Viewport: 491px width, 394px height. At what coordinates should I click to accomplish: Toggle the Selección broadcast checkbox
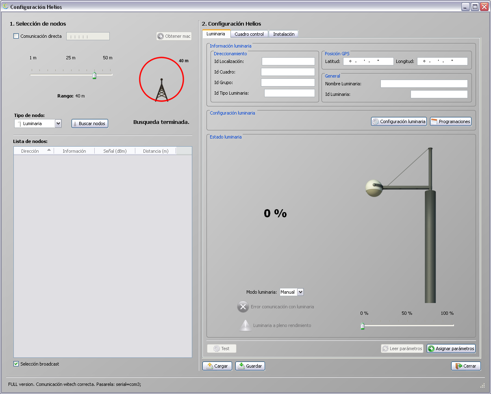[x=16, y=364]
